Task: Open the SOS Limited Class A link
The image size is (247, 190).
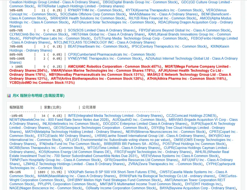Action: pos(101,30)
